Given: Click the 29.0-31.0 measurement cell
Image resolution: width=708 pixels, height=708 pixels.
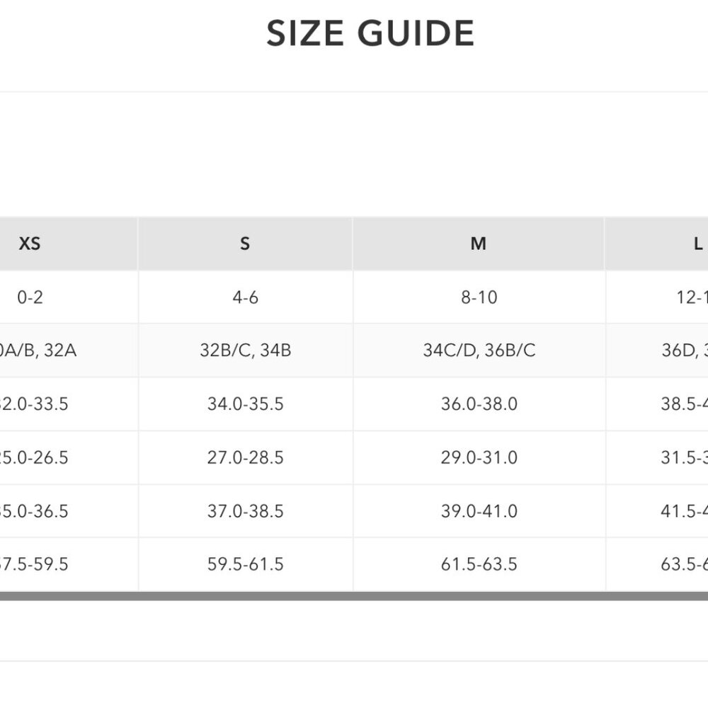Looking at the screenshot, I should click(479, 457).
